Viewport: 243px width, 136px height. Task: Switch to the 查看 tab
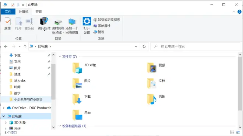pos(39,12)
